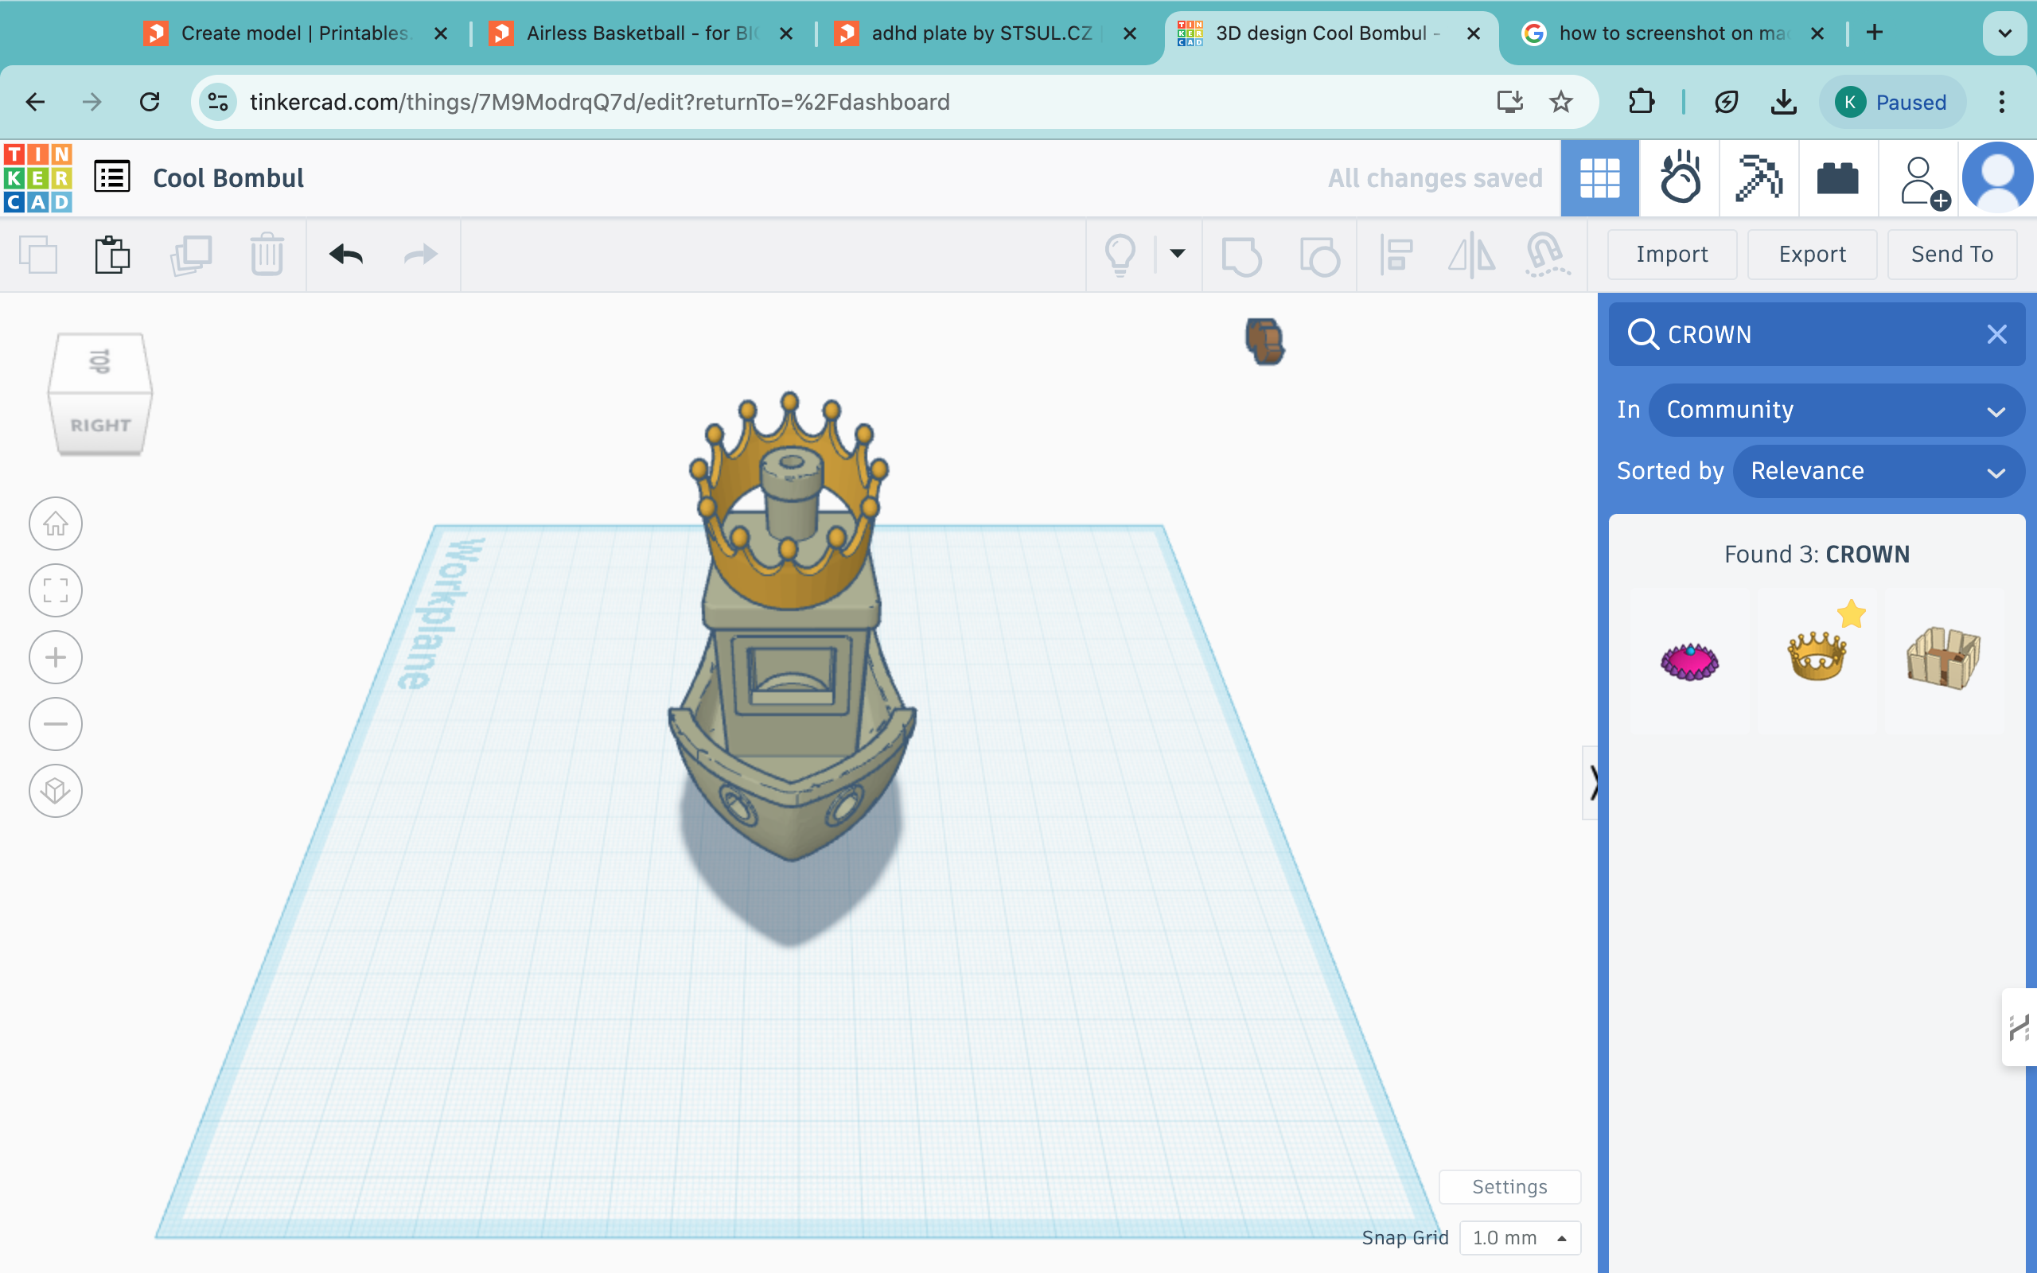Screen dimensions: 2037x1273
Task: Click the Copy tool icon
Action: point(38,255)
